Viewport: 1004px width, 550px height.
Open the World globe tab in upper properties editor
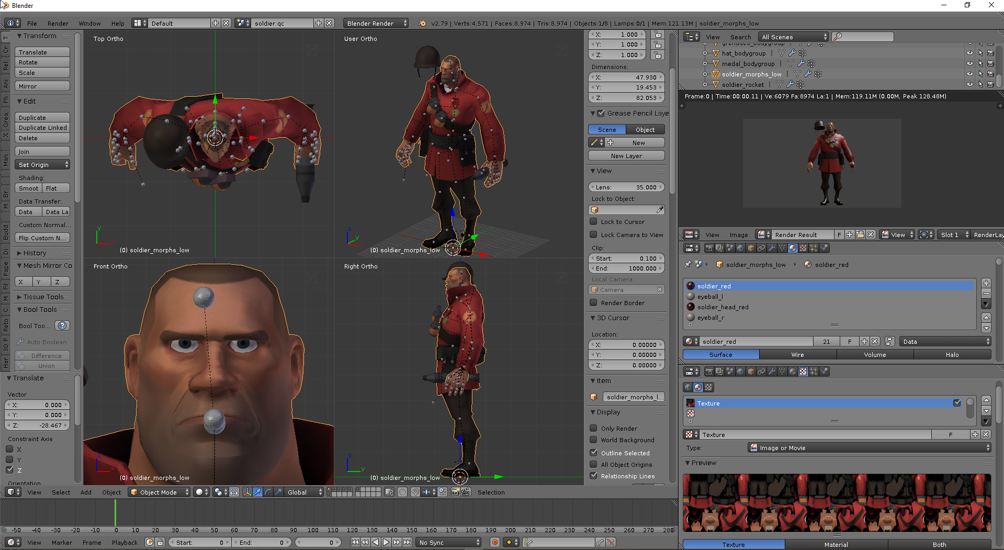740,248
